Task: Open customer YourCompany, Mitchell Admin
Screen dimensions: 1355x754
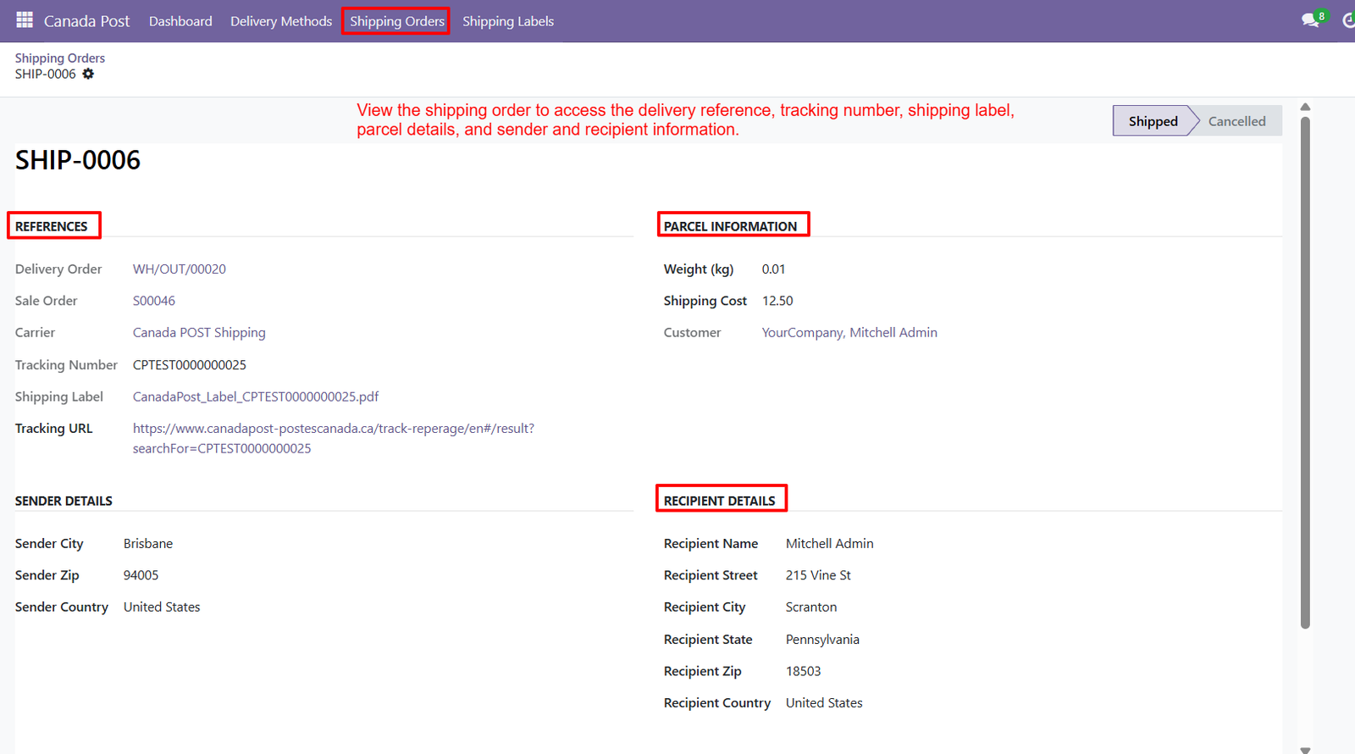Action: (x=849, y=333)
